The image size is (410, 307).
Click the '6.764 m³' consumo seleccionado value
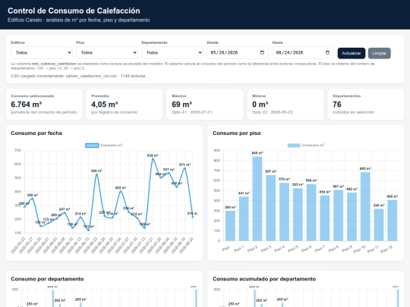click(x=27, y=105)
